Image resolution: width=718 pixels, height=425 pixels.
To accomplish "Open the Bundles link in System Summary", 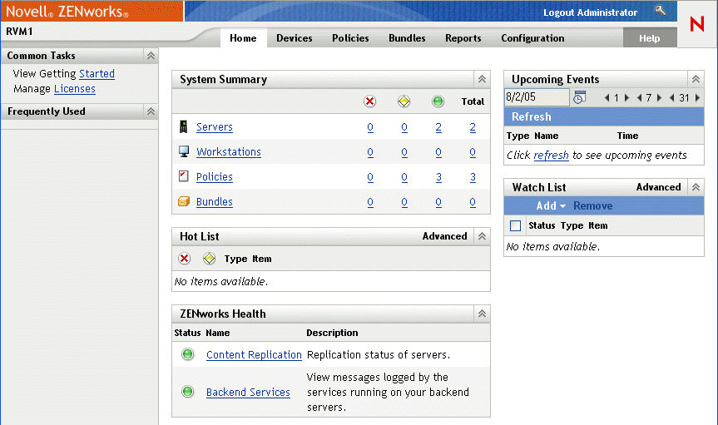I will [x=215, y=201].
